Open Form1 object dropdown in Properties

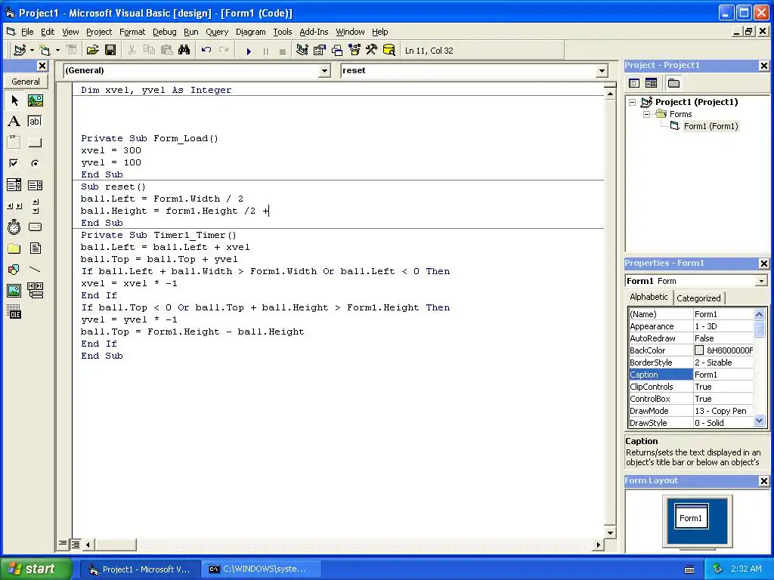tap(761, 281)
